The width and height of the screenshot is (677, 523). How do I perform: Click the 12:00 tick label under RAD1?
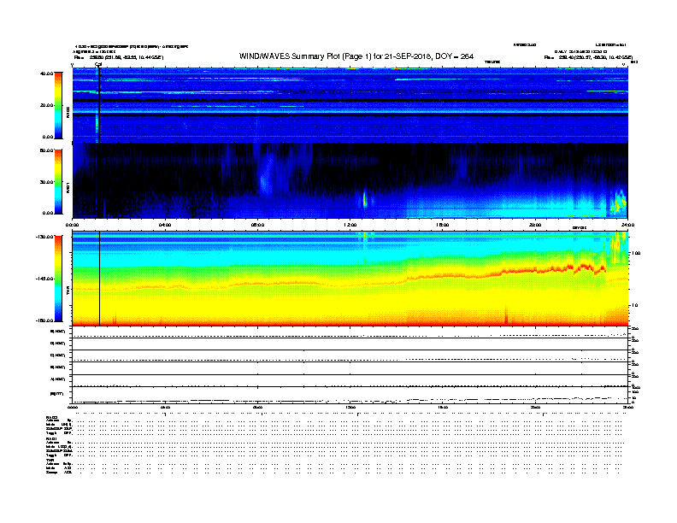tap(350, 225)
